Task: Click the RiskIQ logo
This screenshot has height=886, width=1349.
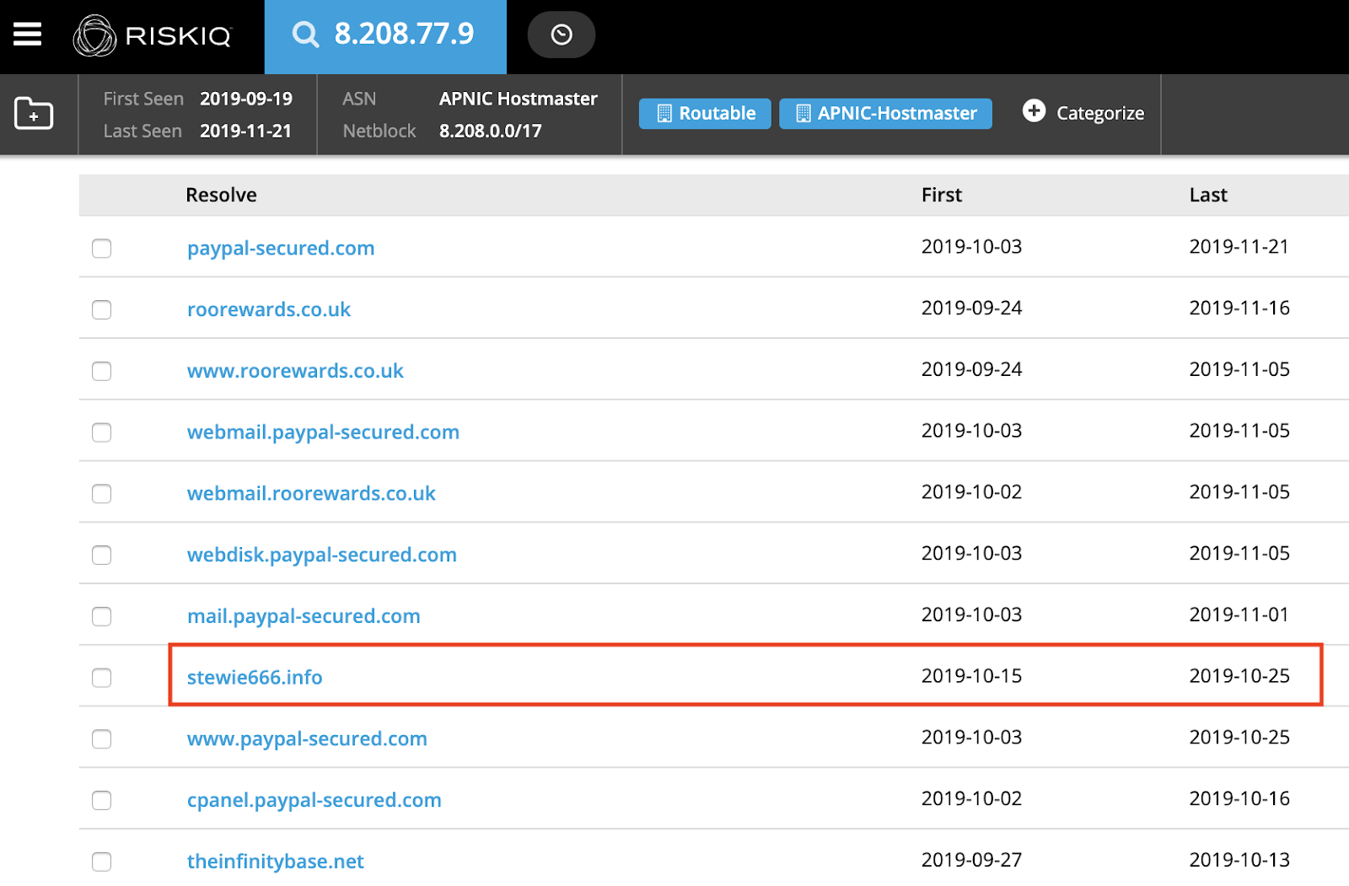Action: pyautogui.click(x=152, y=35)
